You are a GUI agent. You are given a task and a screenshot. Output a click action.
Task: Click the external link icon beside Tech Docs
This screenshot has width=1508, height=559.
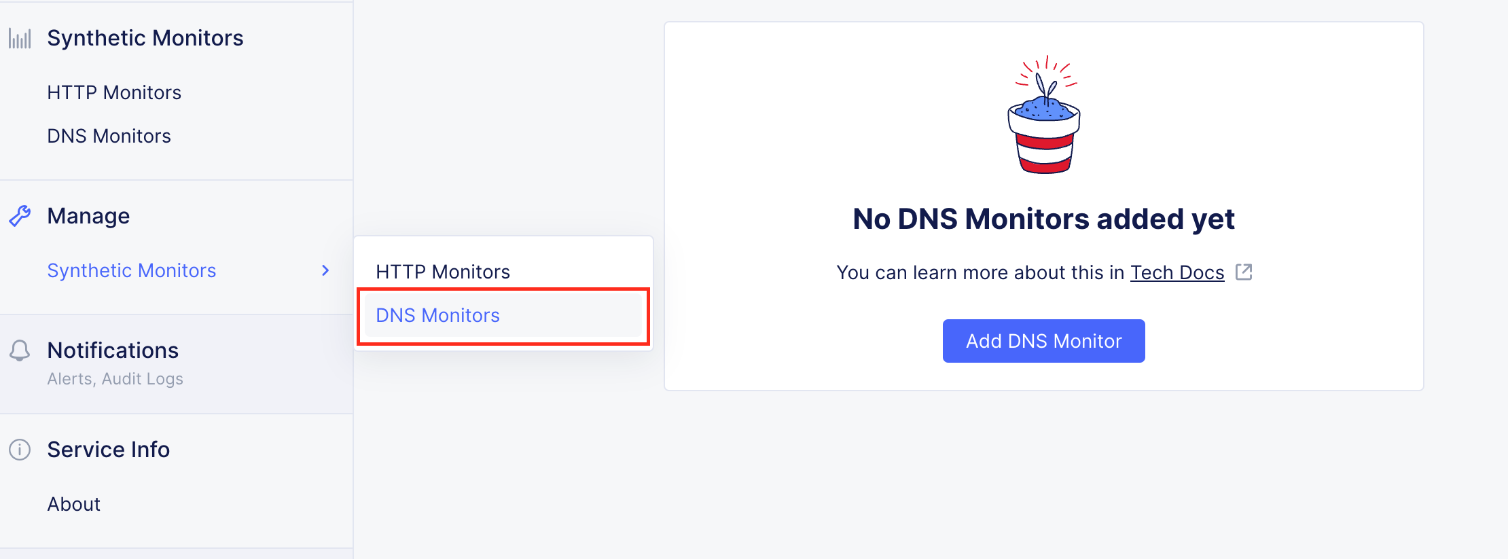click(1244, 272)
